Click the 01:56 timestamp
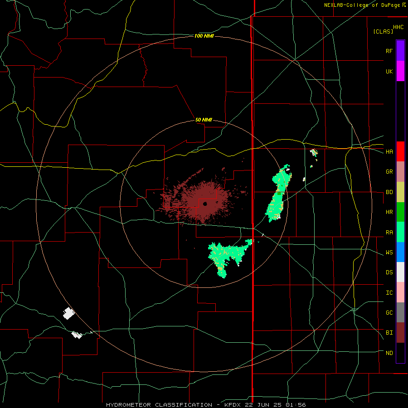408x408 pixels. click(x=295, y=405)
